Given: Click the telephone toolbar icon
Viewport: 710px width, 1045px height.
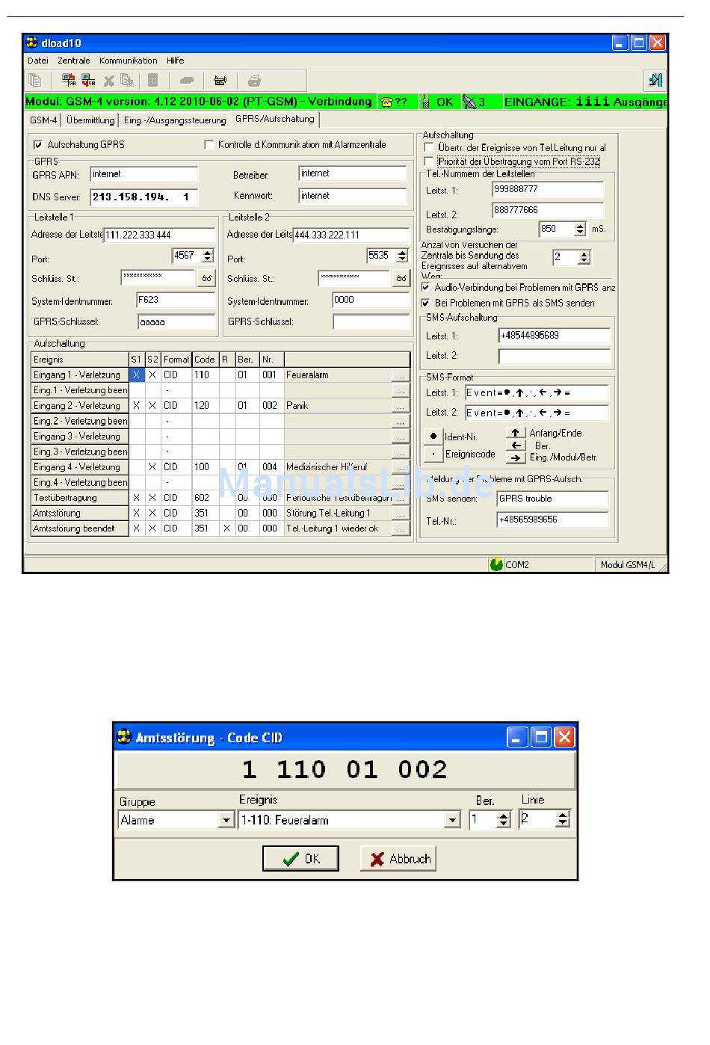Looking at the screenshot, I should pos(220,81).
